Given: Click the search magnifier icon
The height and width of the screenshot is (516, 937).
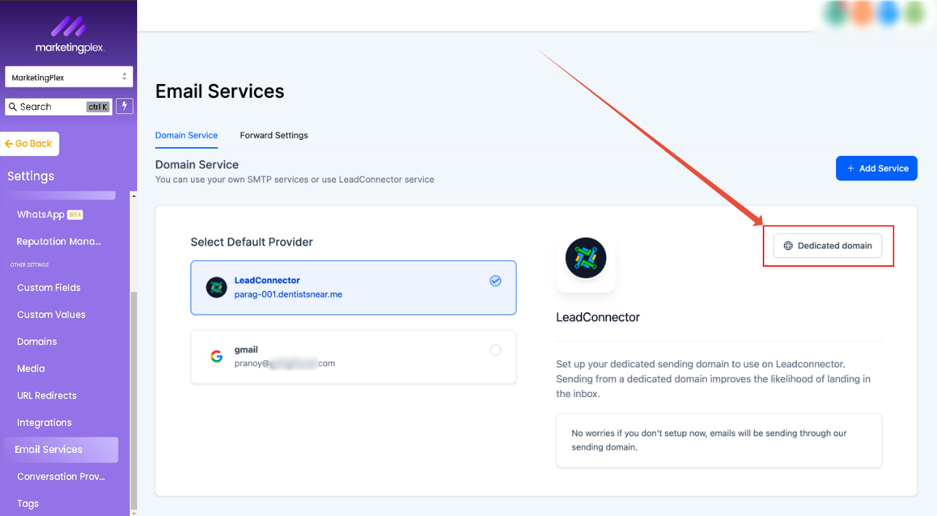Looking at the screenshot, I should coord(12,107).
